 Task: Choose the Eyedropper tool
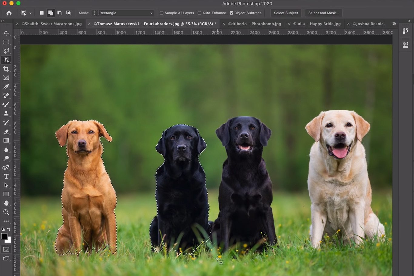tap(6, 87)
